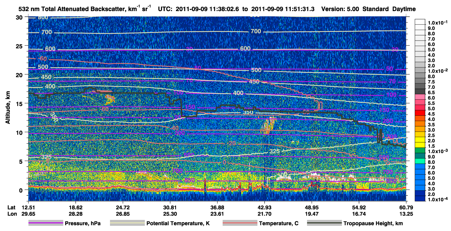Click altitude axis tick '25'

coord(20,46)
